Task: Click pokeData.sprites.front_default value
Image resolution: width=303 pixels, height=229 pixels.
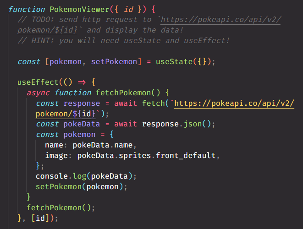Action: coord(146,155)
